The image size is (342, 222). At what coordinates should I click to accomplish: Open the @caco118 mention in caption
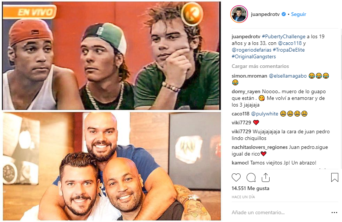(x=290, y=43)
